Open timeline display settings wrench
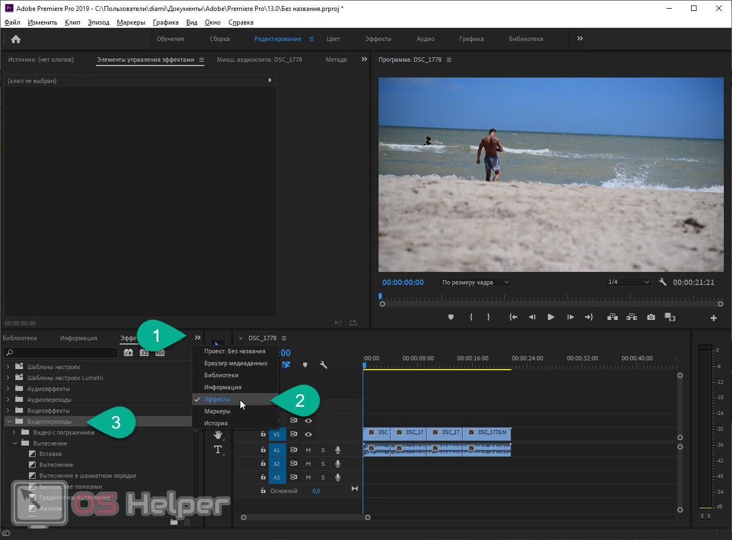The height and width of the screenshot is (540, 732). click(x=323, y=365)
